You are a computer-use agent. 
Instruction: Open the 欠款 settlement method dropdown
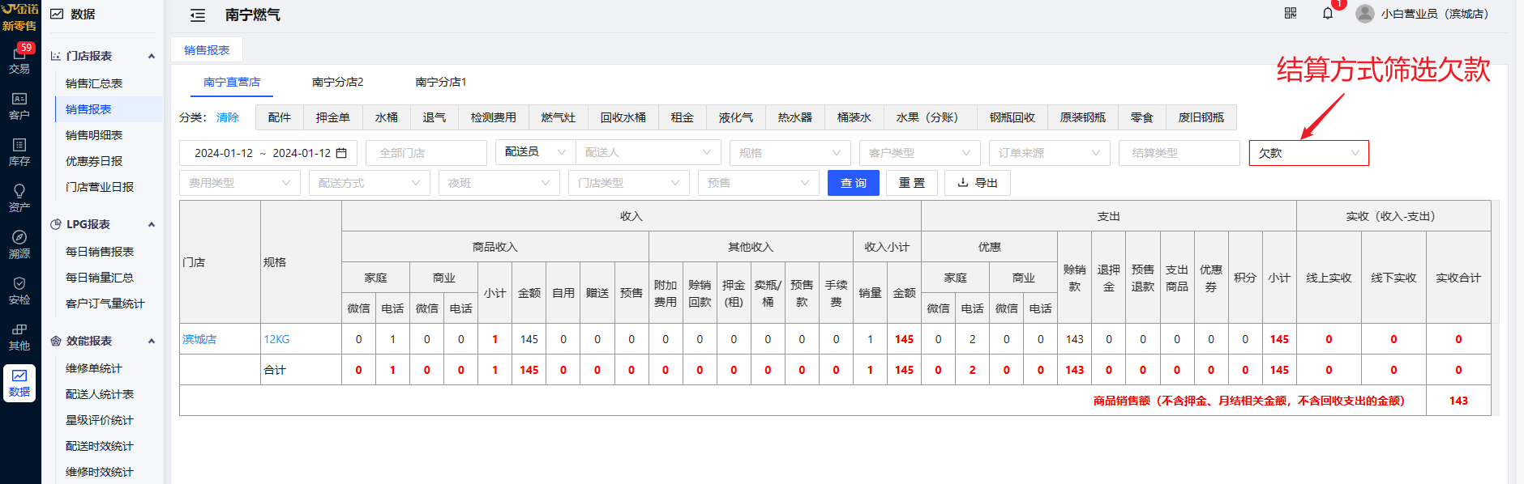(1309, 153)
